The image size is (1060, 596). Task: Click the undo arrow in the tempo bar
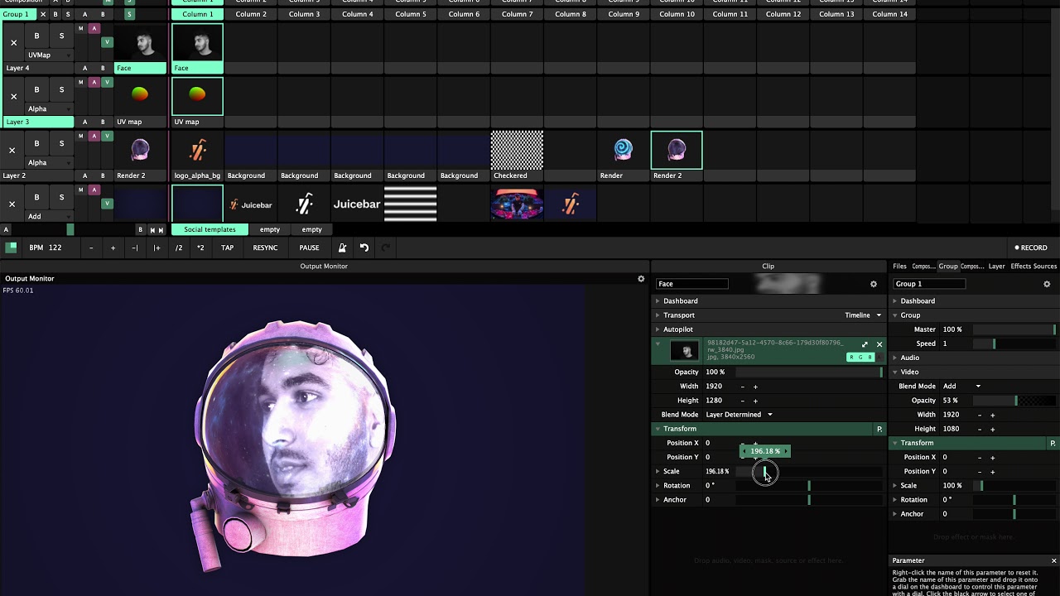(364, 248)
